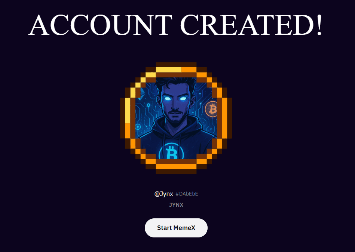Click the Start MemeX button

coord(176,228)
